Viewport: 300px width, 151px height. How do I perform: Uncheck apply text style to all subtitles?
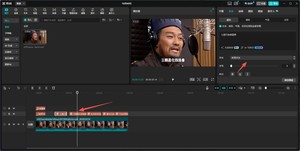coord(220,26)
